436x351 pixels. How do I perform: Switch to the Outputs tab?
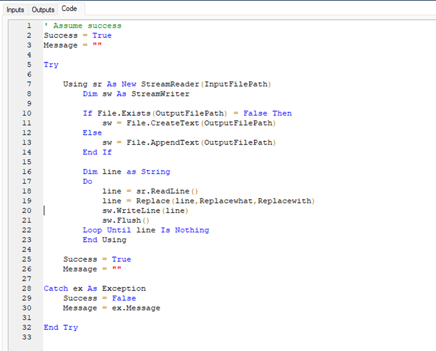click(43, 9)
